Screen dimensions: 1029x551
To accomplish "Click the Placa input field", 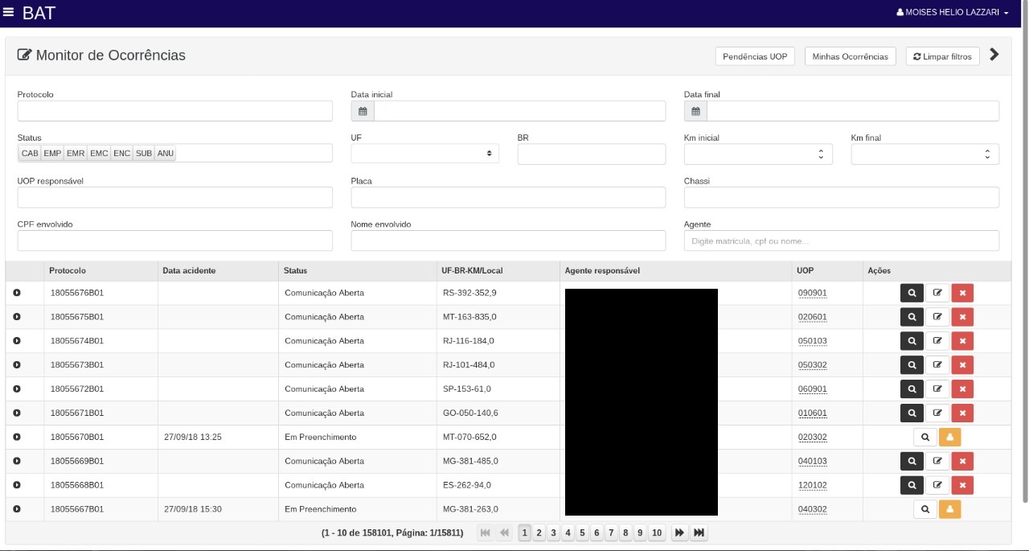I will 508,197.
